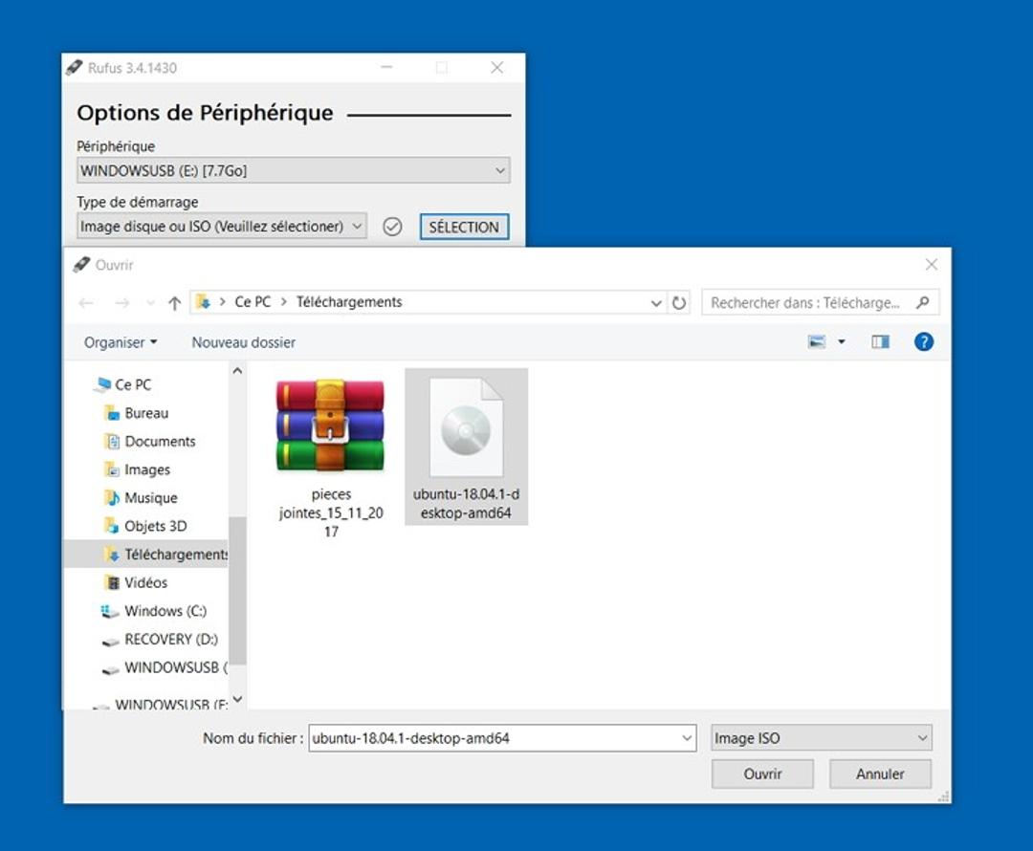Expand the file name history dropdown arrow
Screen dimensions: 1033x851
coord(686,738)
